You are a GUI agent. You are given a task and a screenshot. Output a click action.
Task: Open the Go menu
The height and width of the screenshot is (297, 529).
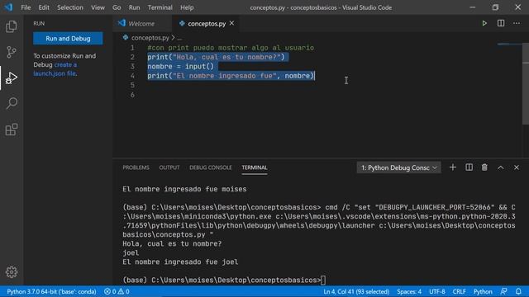117,7
